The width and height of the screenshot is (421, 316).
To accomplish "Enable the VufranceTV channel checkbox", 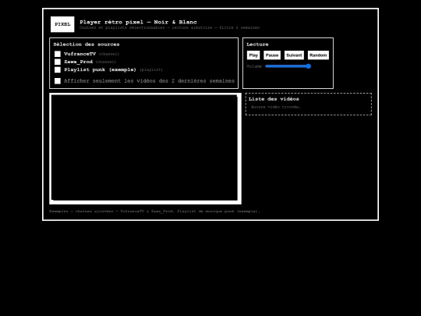I will coord(58,54).
